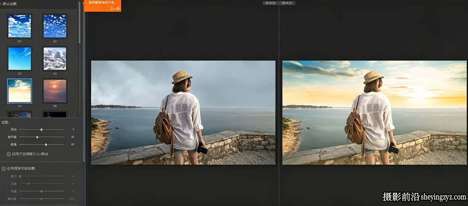Choose the clear blue sky preset 03
The height and width of the screenshot is (206, 468).
coord(19,59)
